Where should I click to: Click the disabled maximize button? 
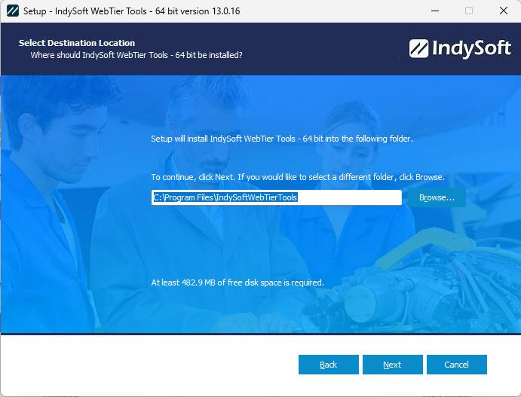point(469,11)
